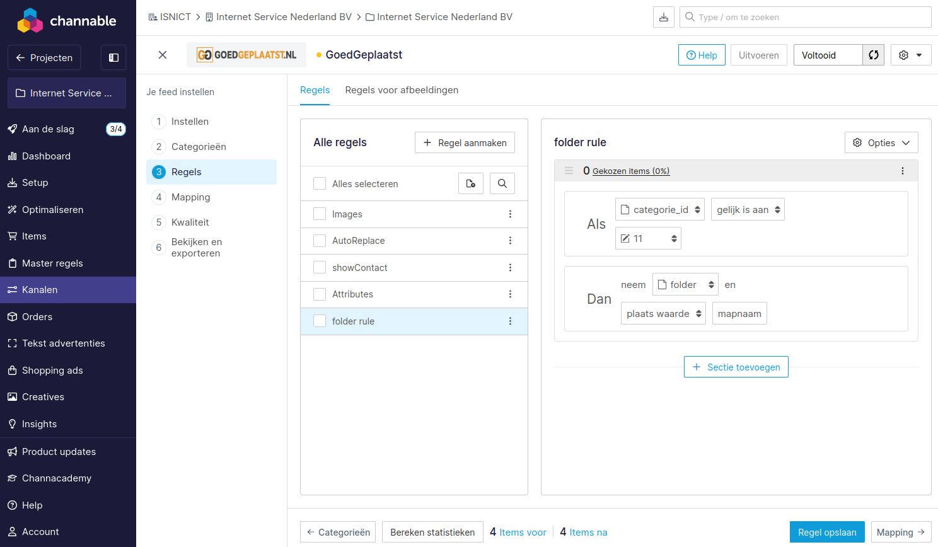This screenshot has height=547, width=938.
Task: Click Sectie toevoegen button
Action: point(736,367)
